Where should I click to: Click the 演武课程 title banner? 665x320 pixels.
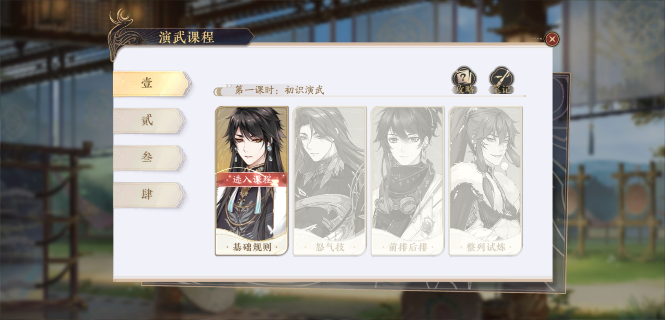(x=186, y=37)
